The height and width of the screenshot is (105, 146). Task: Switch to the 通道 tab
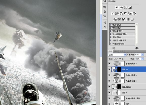[x=116, y=51]
